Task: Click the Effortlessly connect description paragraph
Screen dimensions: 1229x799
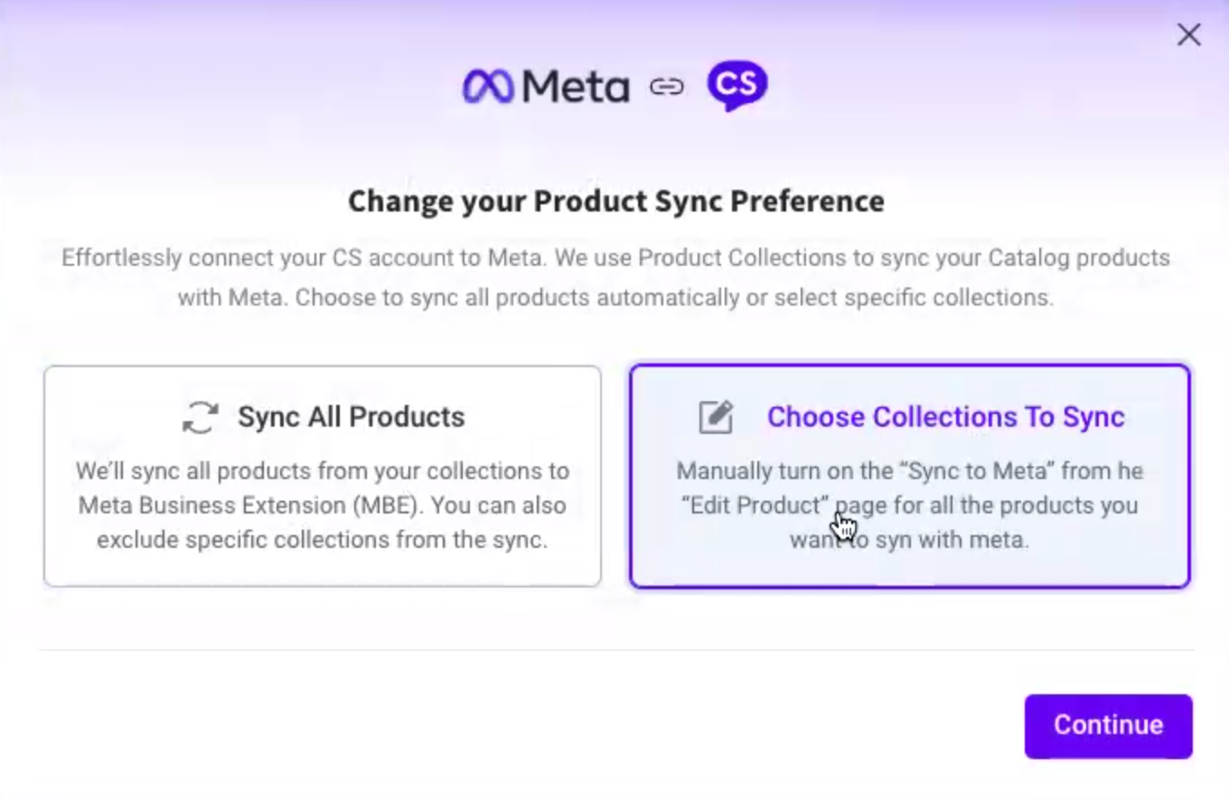Action: 615,277
